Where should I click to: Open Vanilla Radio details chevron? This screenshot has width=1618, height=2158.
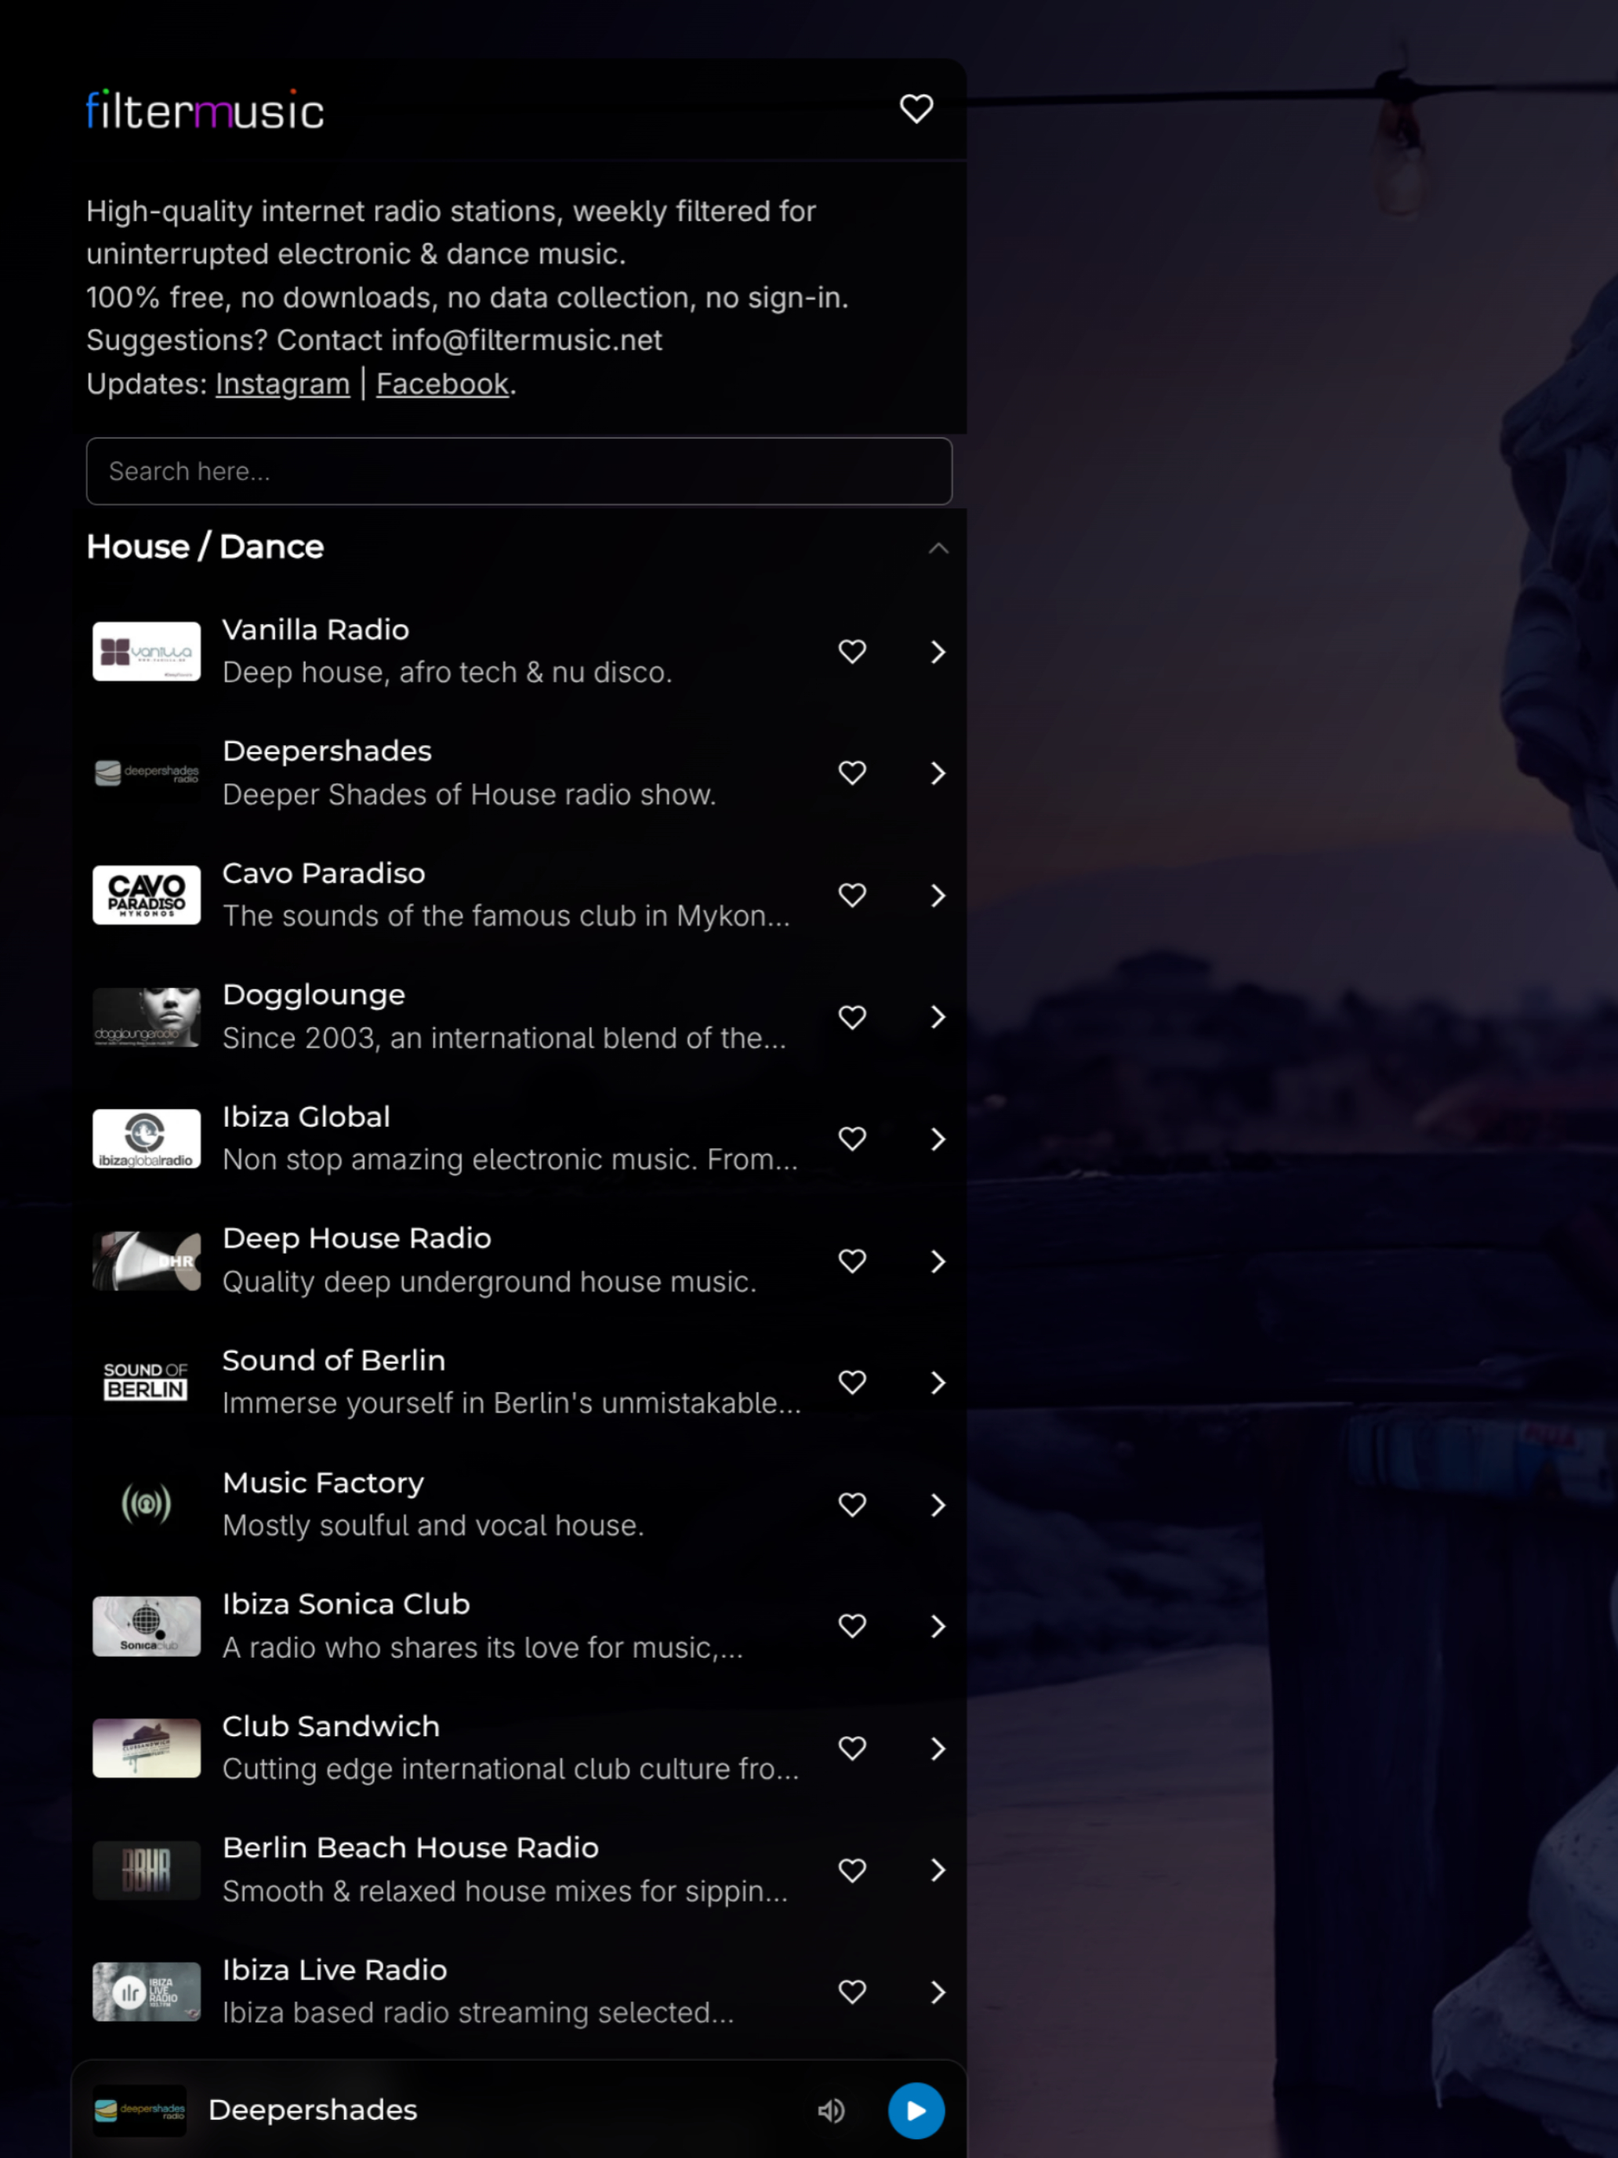point(938,652)
